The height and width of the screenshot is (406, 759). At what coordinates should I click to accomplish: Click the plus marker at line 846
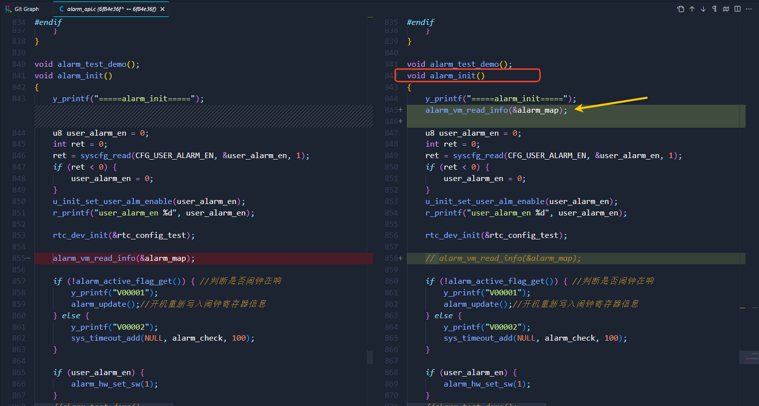[400, 122]
